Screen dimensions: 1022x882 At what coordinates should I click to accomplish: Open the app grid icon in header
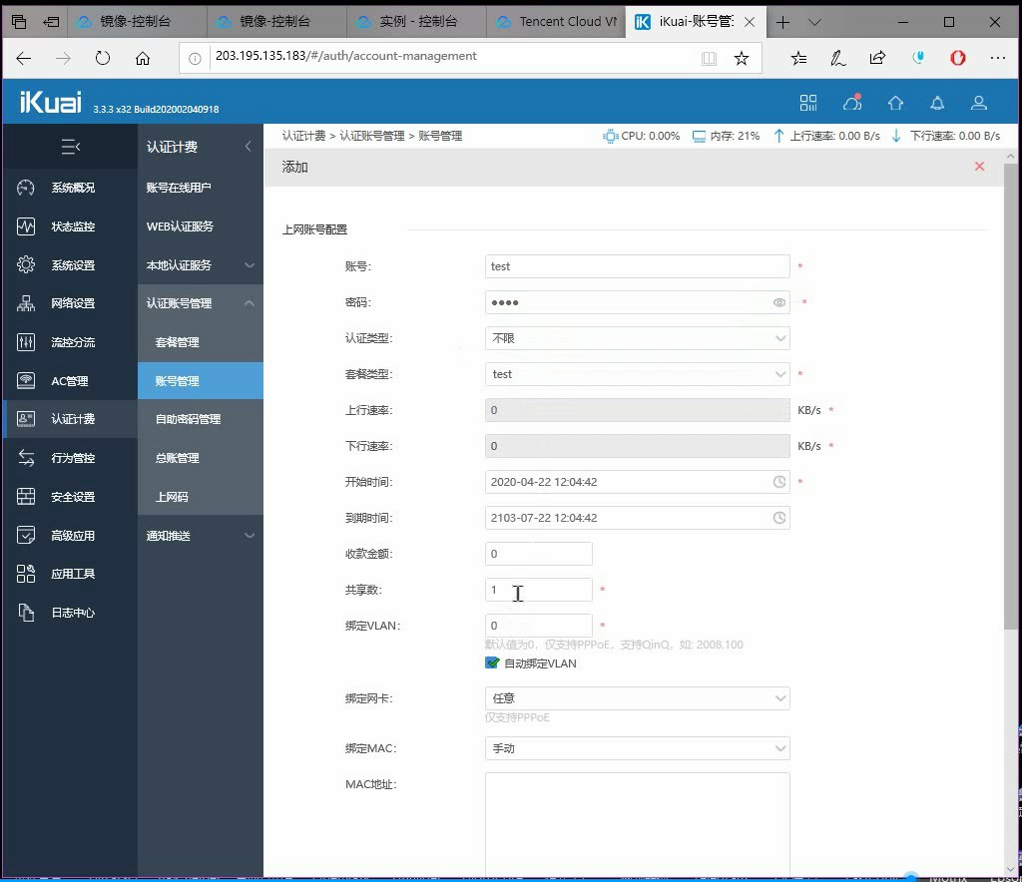(x=808, y=103)
